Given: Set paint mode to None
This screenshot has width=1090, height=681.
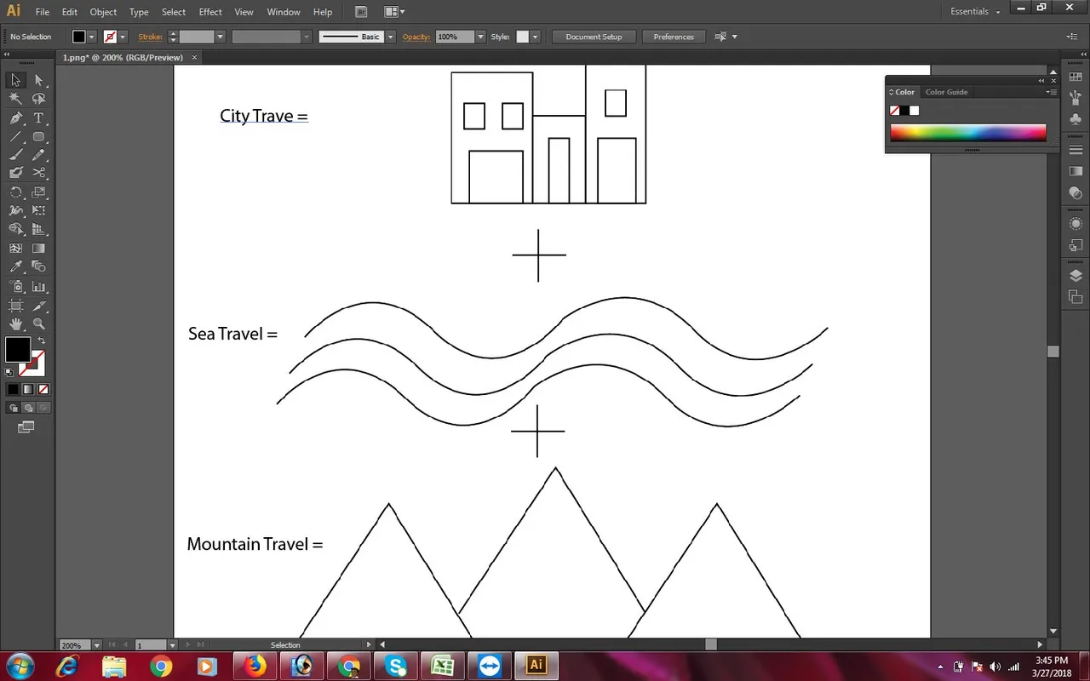Looking at the screenshot, I should pyautogui.click(x=43, y=389).
